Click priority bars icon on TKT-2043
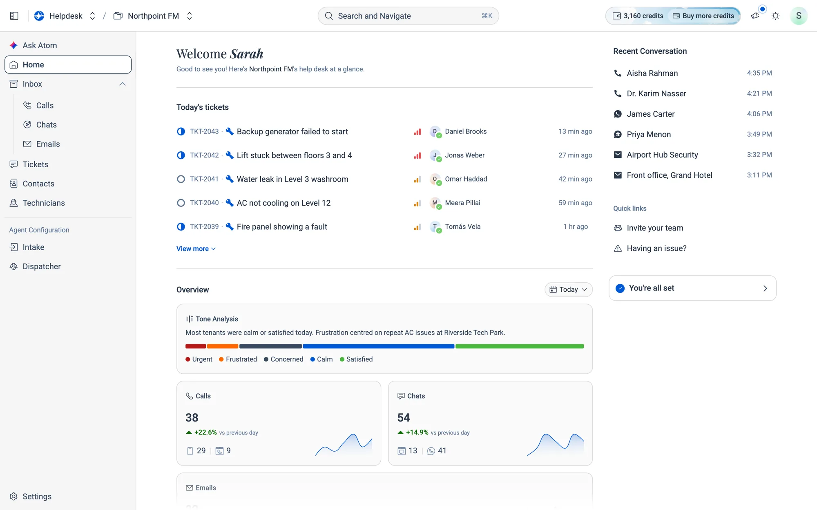Image resolution: width=817 pixels, height=510 pixels. coord(417,132)
